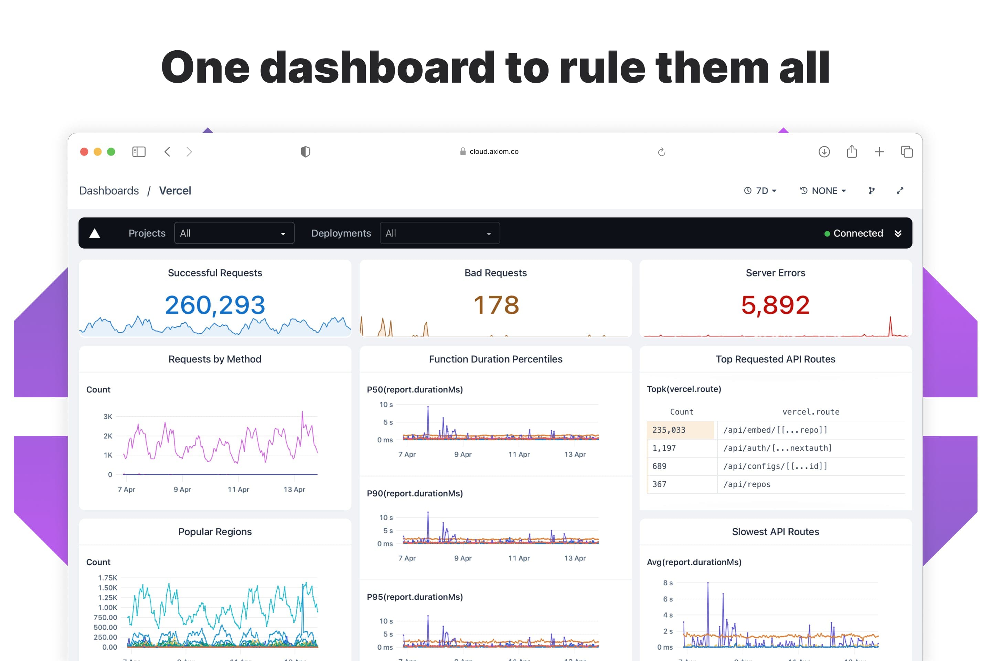Click the browser forward arrow
991x661 pixels.
189,152
